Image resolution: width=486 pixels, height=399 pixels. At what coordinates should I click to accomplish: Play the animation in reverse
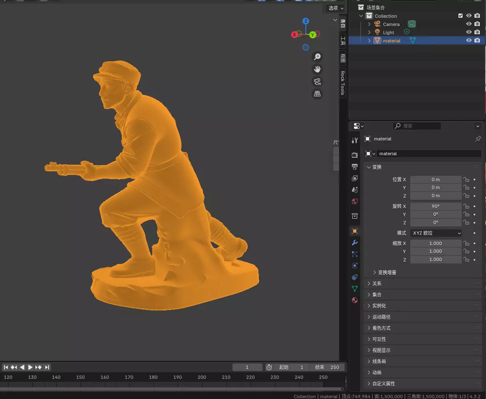pyautogui.click(x=22, y=367)
